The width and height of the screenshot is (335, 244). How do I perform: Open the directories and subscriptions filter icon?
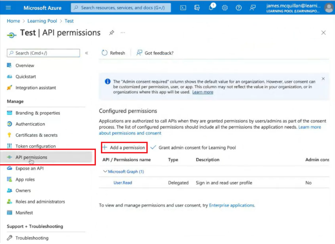[197, 8]
